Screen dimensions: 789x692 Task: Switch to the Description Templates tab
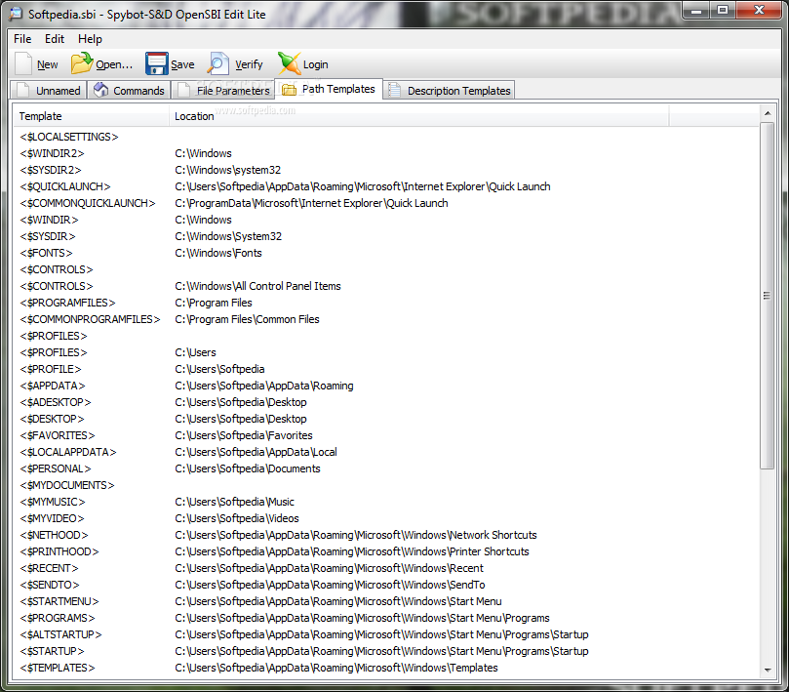[x=449, y=90]
